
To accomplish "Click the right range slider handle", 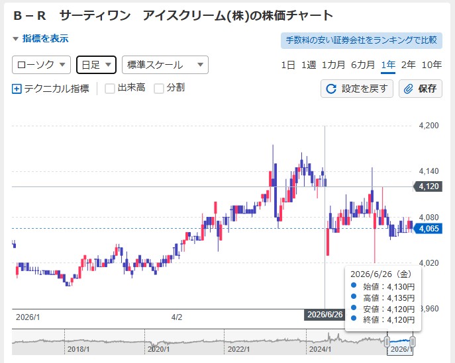I will pos(413,342).
